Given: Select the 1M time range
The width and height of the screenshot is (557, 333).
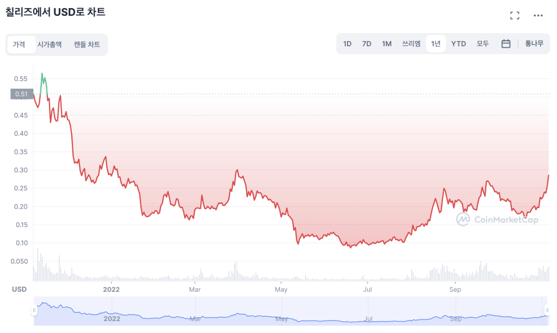Looking at the screenshot, I should 387,44.
